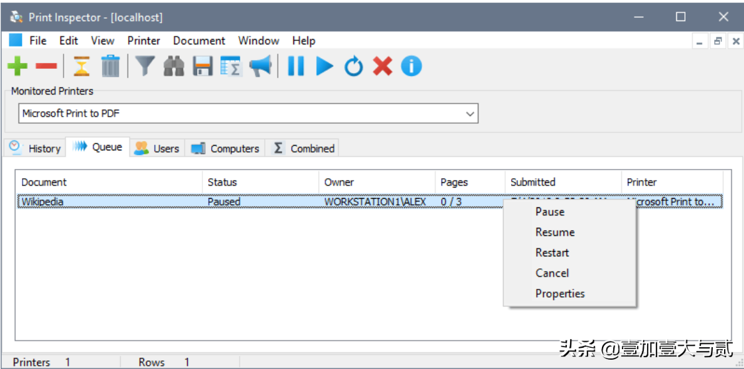Expand the Monitored Printers dropdown
Screen dimensions: 744x369
(470, 114)
